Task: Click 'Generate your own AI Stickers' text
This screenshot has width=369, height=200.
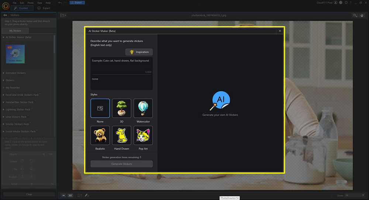Action: pyautogui.click(x=220, y=115)
